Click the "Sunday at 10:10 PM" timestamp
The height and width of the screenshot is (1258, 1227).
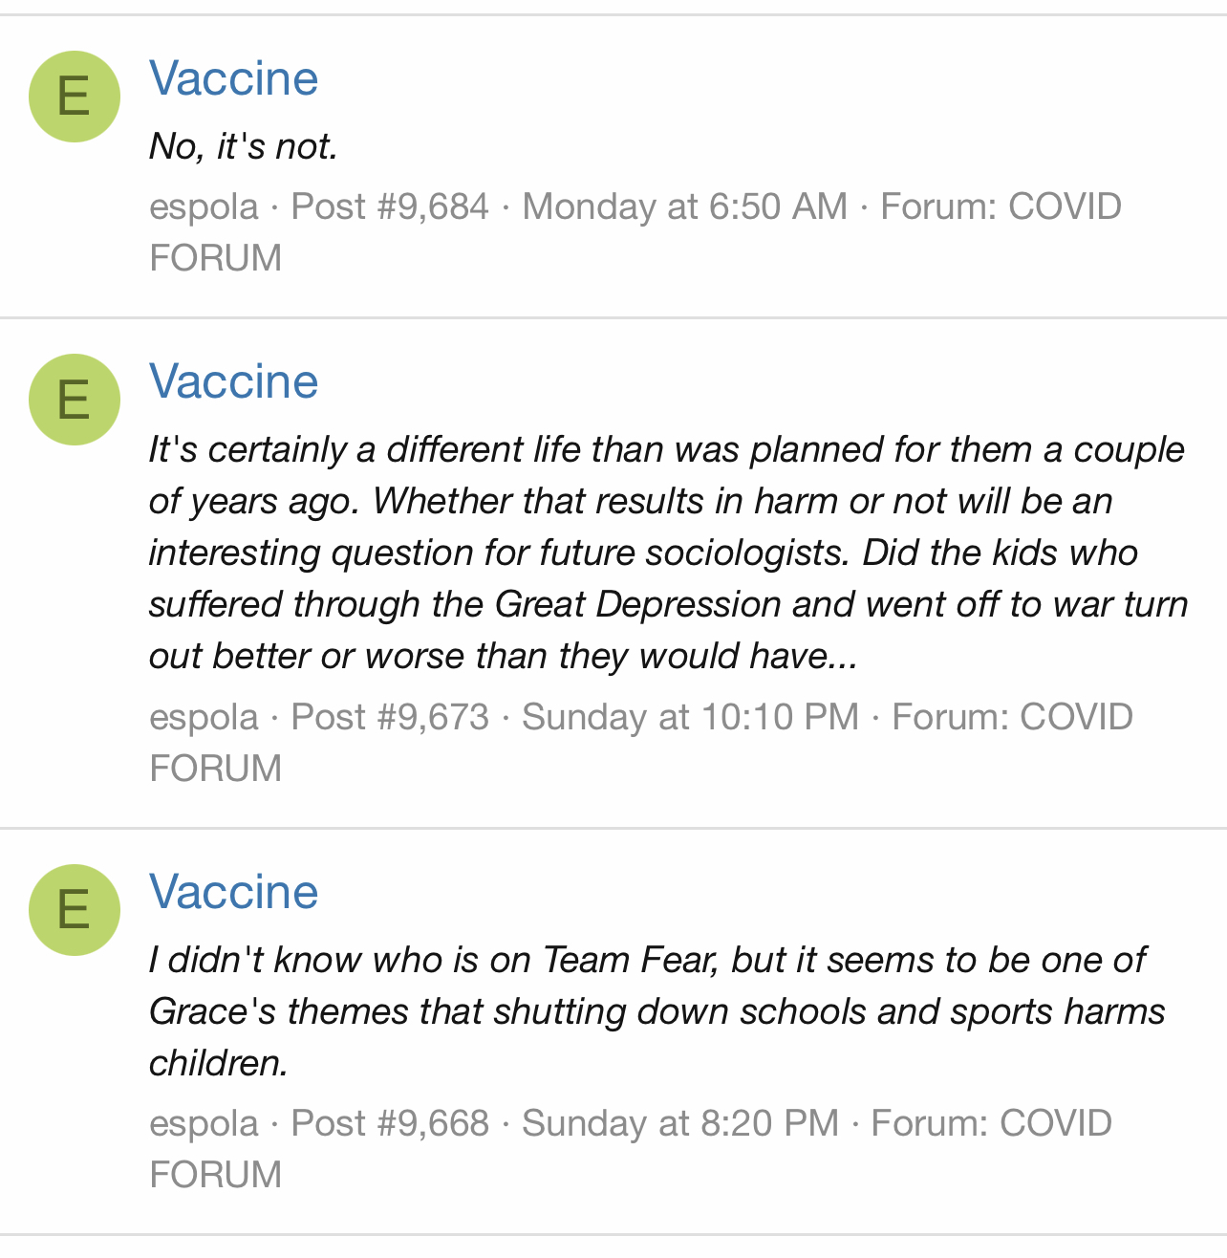[690, 717]
